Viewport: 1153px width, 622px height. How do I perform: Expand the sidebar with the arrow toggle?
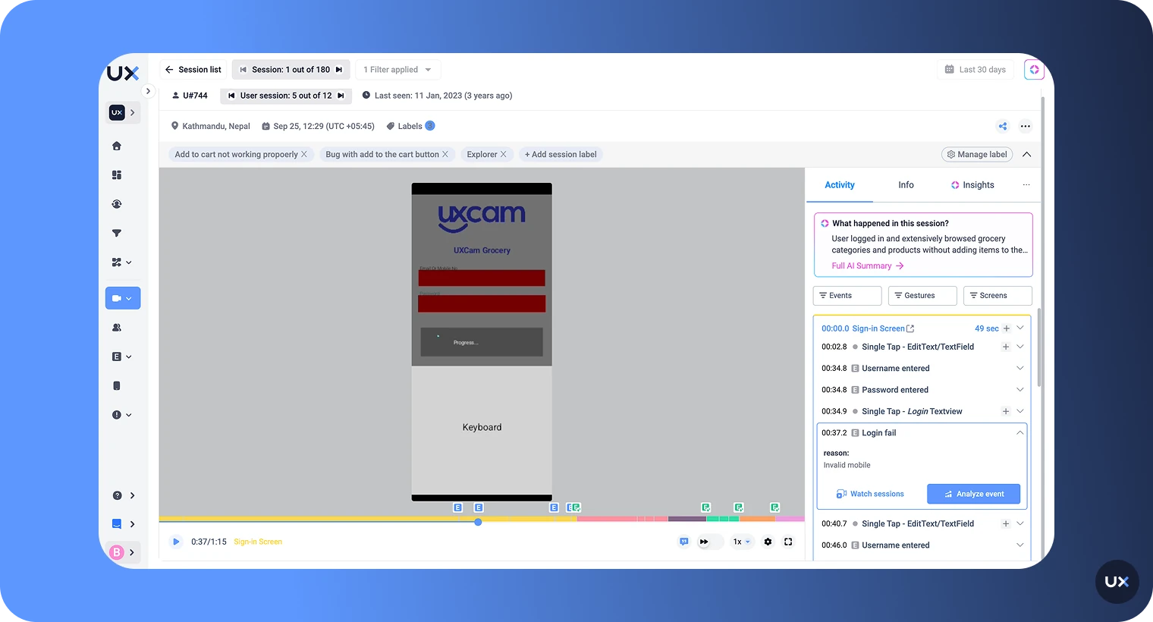148,91
